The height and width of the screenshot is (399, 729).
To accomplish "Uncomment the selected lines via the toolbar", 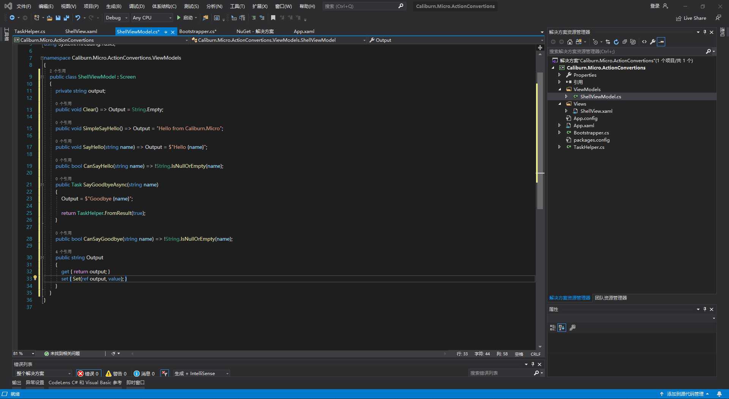I will coord(262,18).
